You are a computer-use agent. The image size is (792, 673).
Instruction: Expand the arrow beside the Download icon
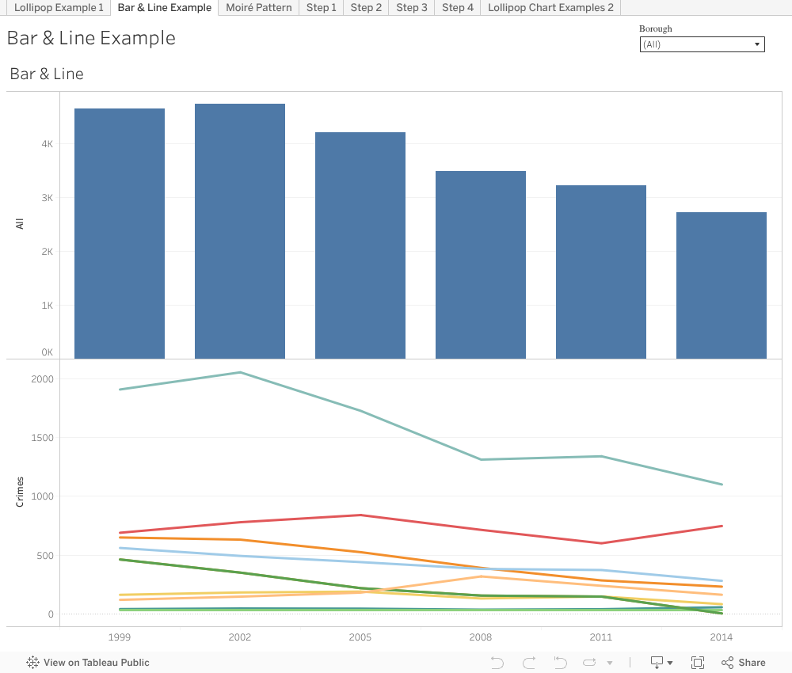(x=670, y=663)
